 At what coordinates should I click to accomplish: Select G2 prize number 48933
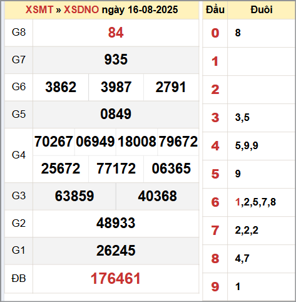[116, 223]
